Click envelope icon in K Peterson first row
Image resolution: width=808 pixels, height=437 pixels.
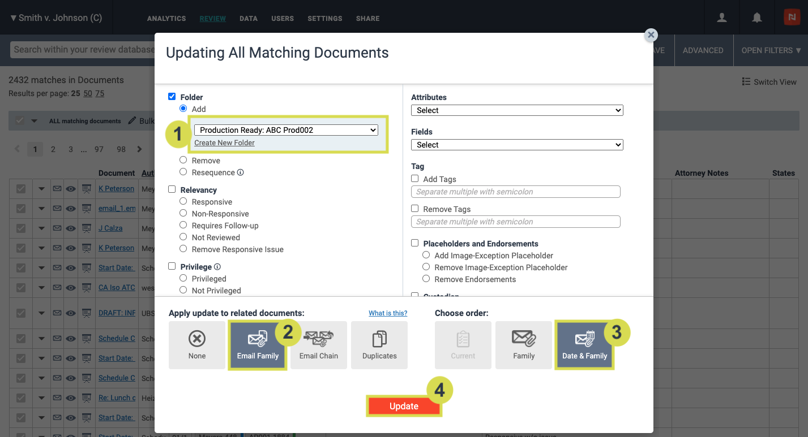click(x=57, y=189)
